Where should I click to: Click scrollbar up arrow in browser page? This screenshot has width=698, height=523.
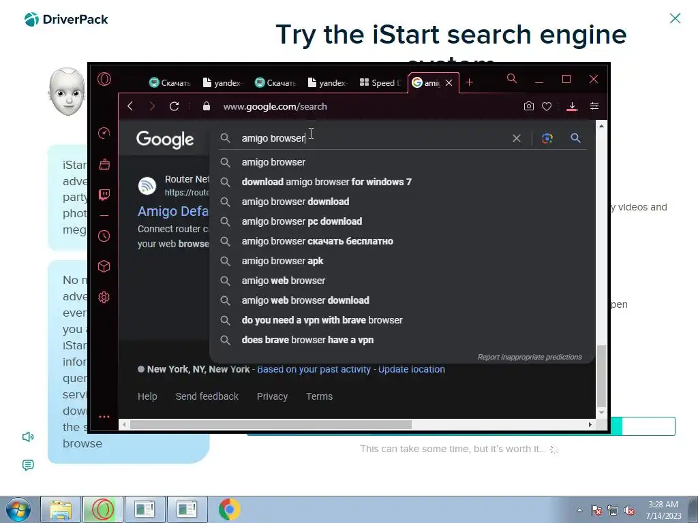(601, 126)
